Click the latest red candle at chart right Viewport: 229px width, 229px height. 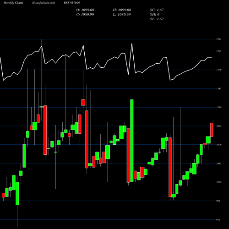click(x=212, y=130)
